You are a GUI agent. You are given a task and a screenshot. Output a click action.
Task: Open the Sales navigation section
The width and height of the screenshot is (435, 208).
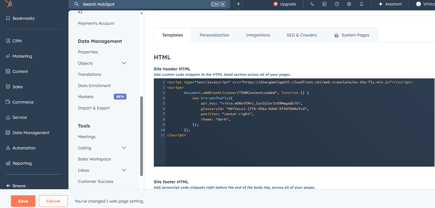pyautogui.click(x=14, y=87)
